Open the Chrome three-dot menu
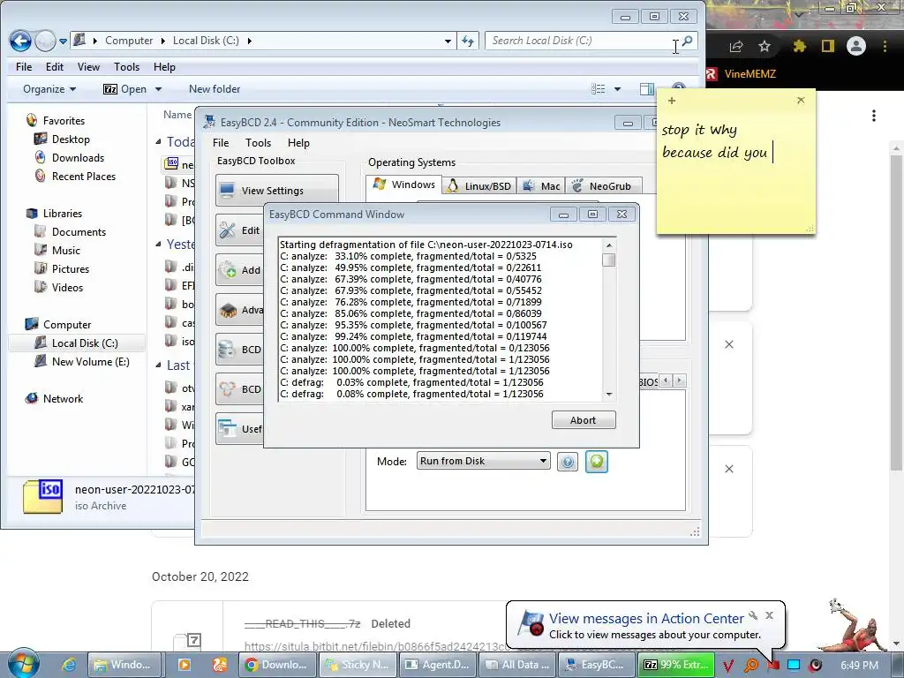The image size is (904, 678). (885, 46)
